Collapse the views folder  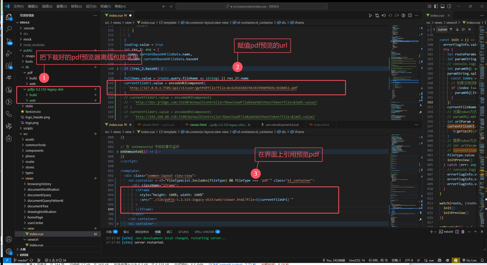pyautogui.click(x=29, y=178)
